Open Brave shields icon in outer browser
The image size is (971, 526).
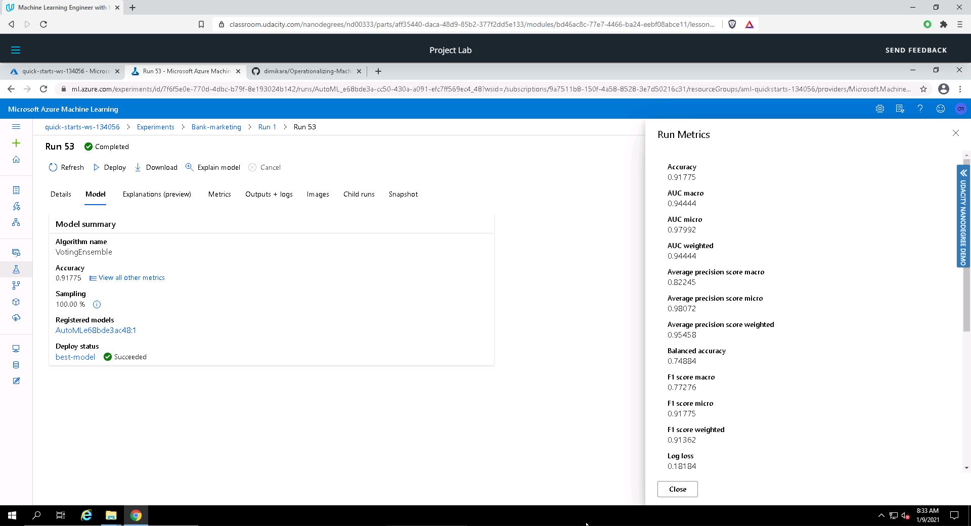732,24
